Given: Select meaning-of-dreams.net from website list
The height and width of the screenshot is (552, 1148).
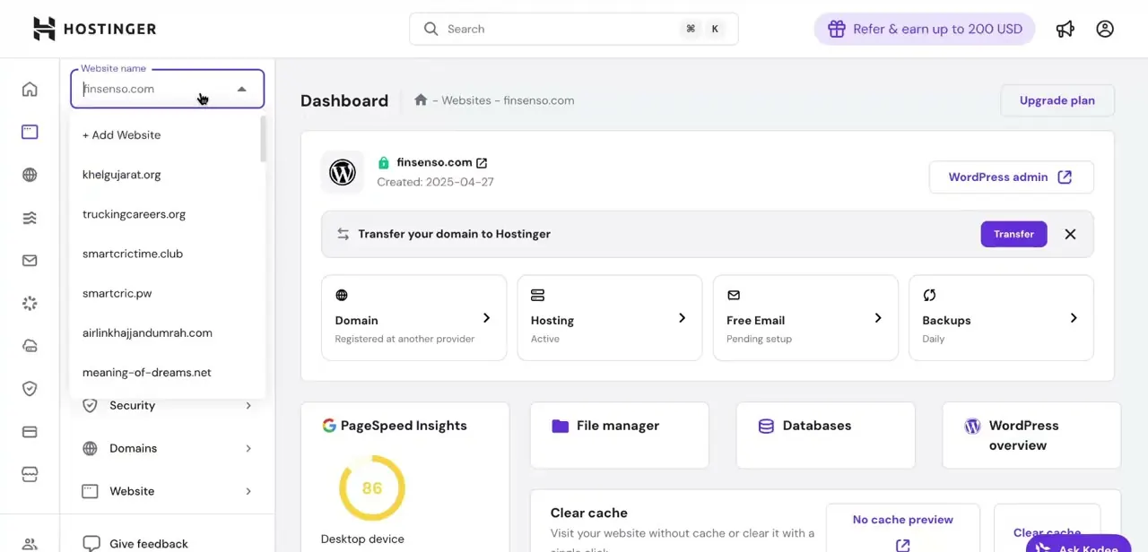Looking at the screenshot, I should [x=165, y=372].
